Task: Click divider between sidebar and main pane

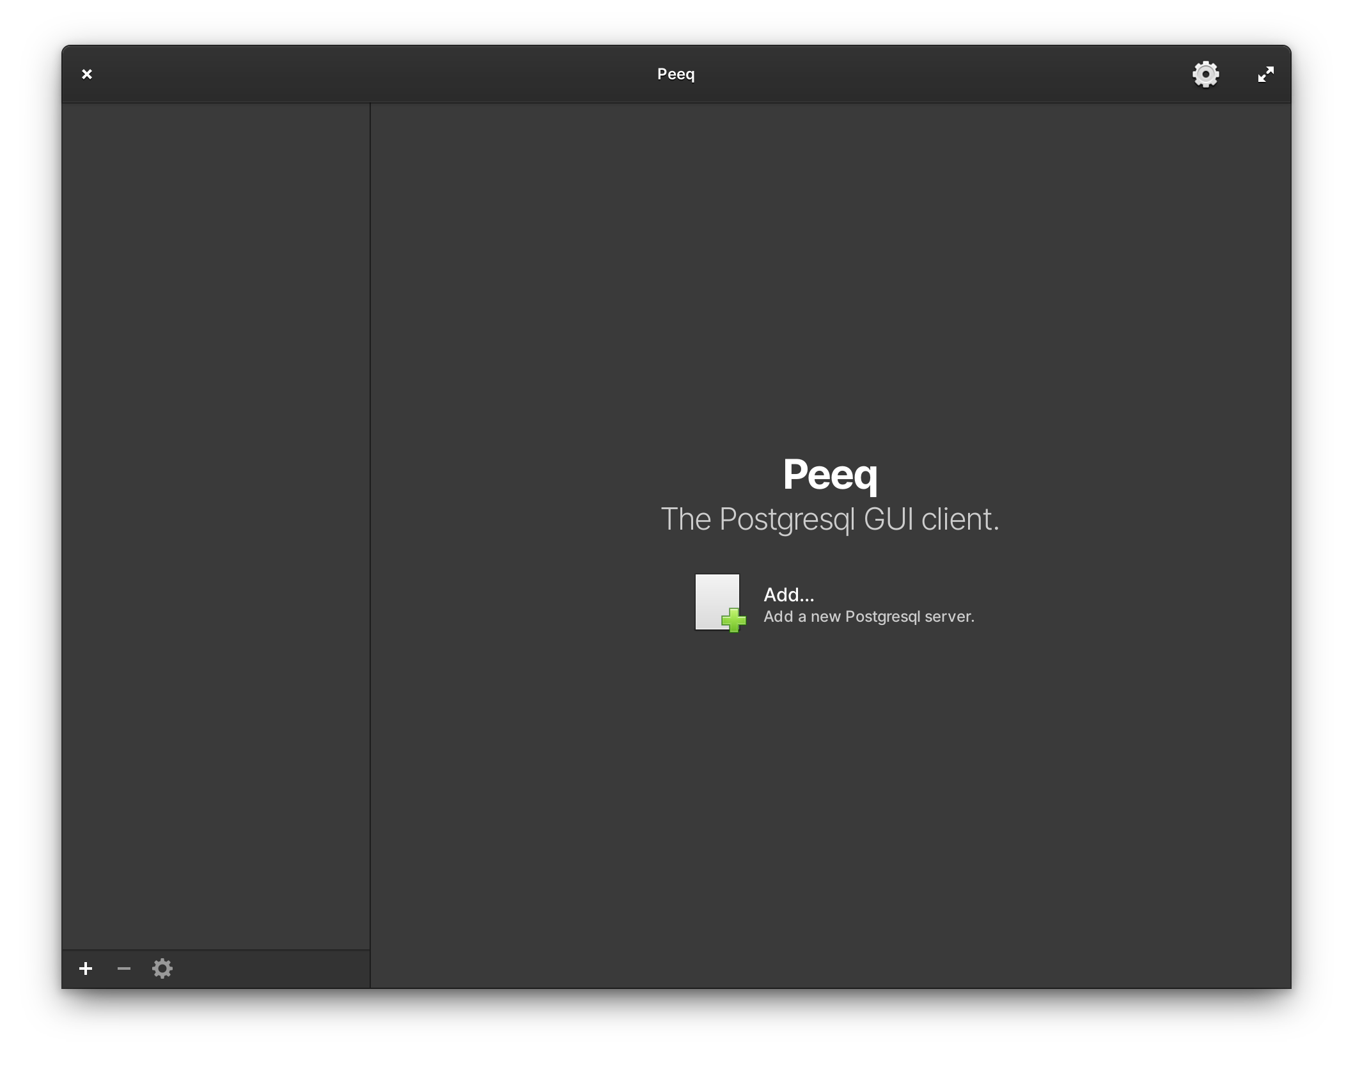Action: point(370,512)
